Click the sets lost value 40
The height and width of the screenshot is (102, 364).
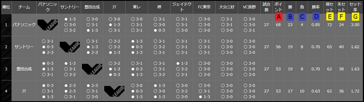point(341,47)
